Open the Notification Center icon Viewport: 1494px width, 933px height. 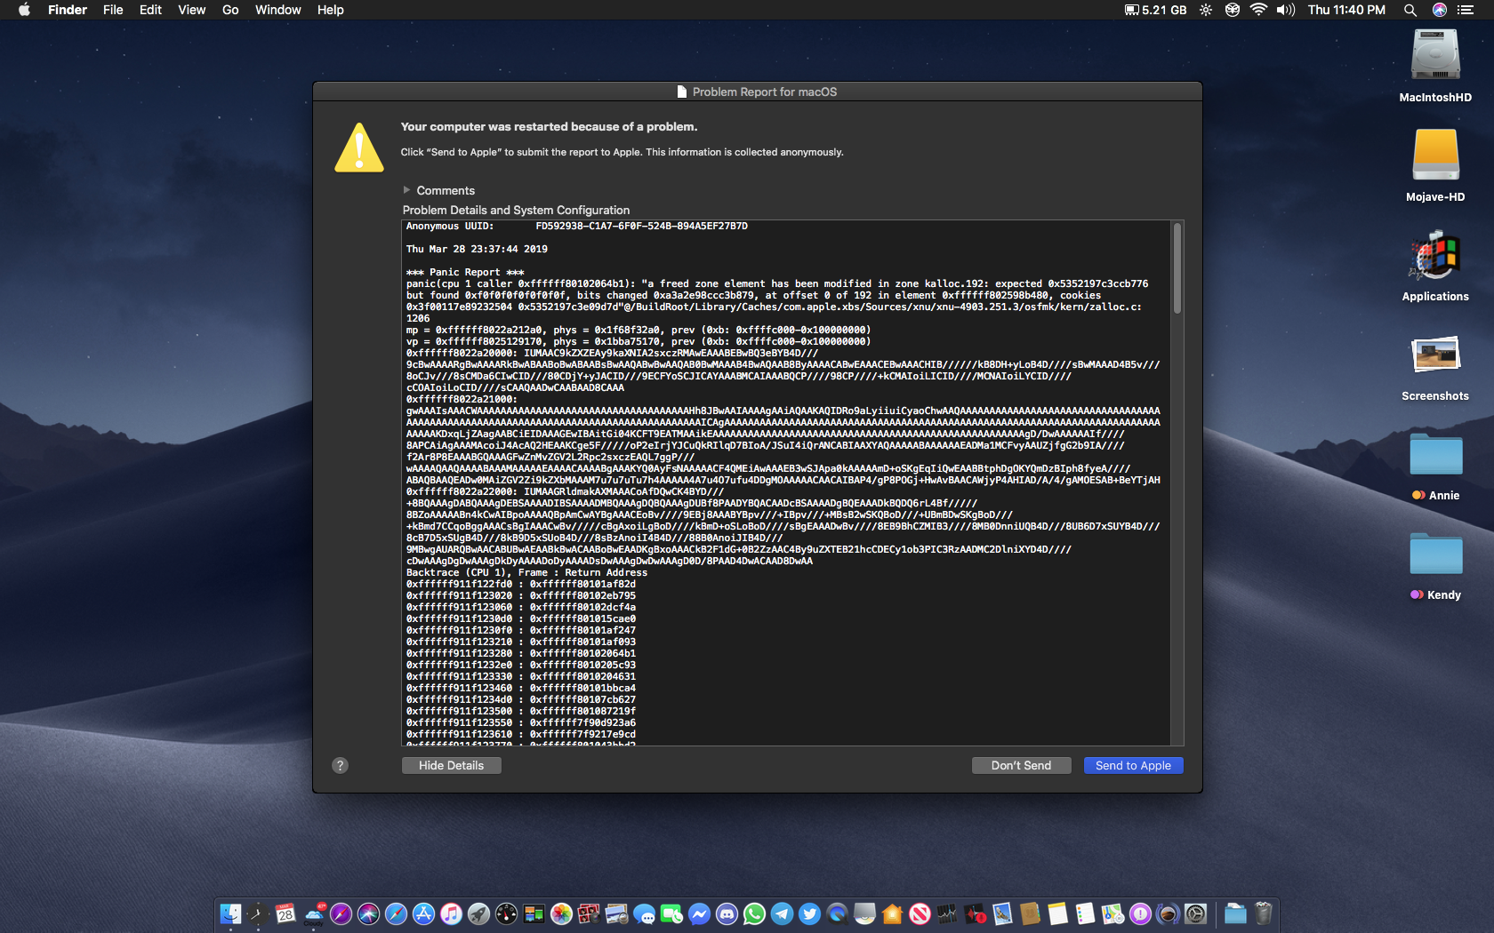click(x=1466, y=10)
